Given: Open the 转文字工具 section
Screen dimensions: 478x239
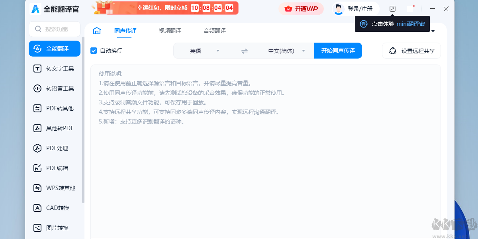Looking at the screenshot, I should pyautogui.click(x=55, y=68).
